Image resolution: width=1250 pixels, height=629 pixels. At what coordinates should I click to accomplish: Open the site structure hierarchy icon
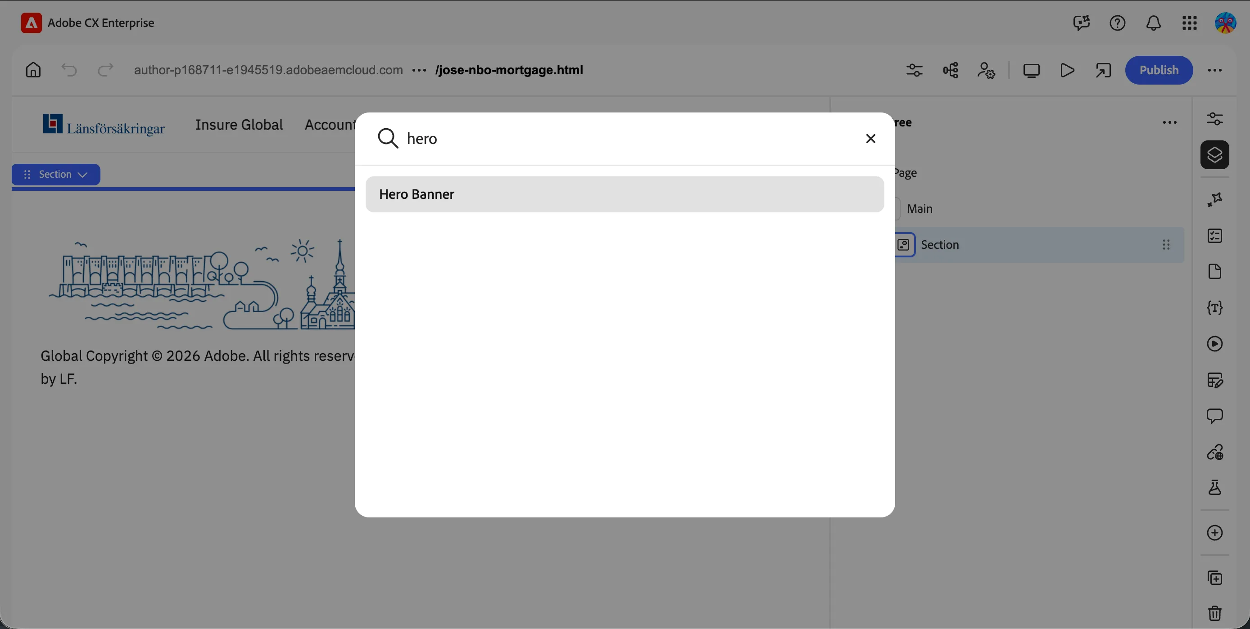(950, 70)
